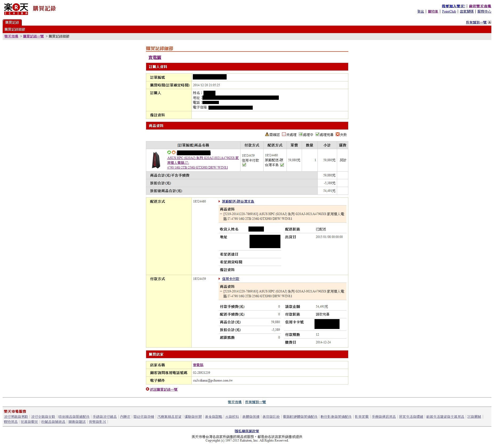This screenshot has width=494, height=445.
Task: Click the red arrow icon beside 返回購買記錄一覽
Action: [148, 389]
